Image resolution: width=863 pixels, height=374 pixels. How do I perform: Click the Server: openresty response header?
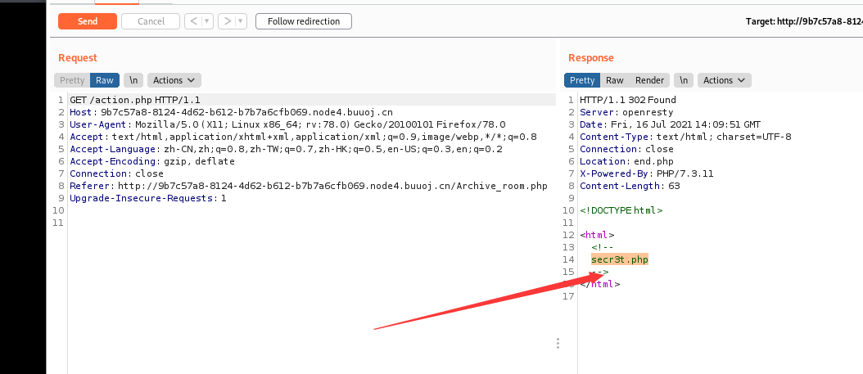coord(626,112)
